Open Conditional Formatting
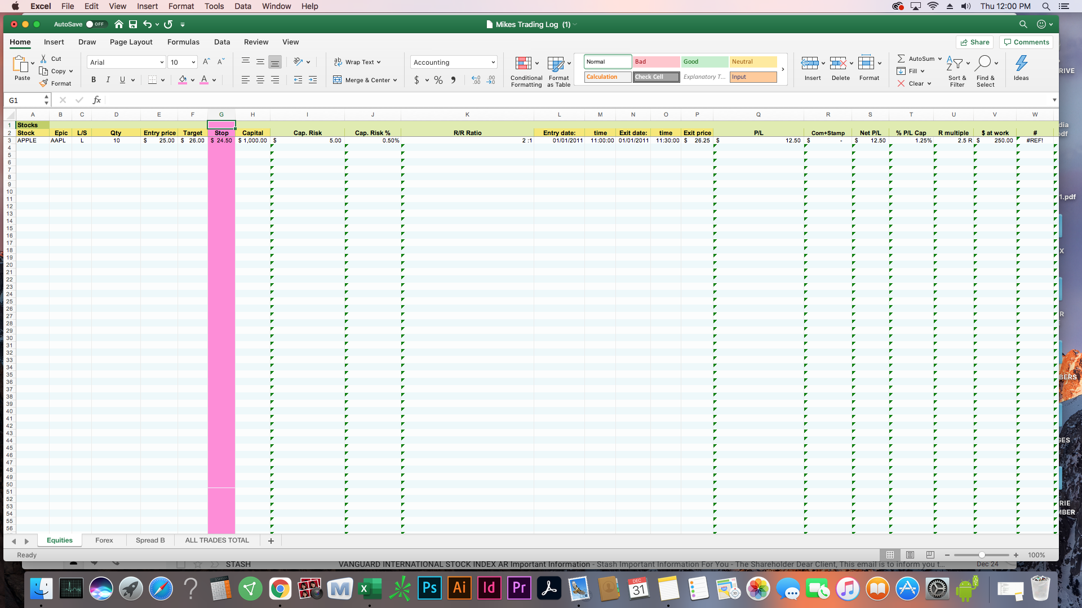 [526, 71]
